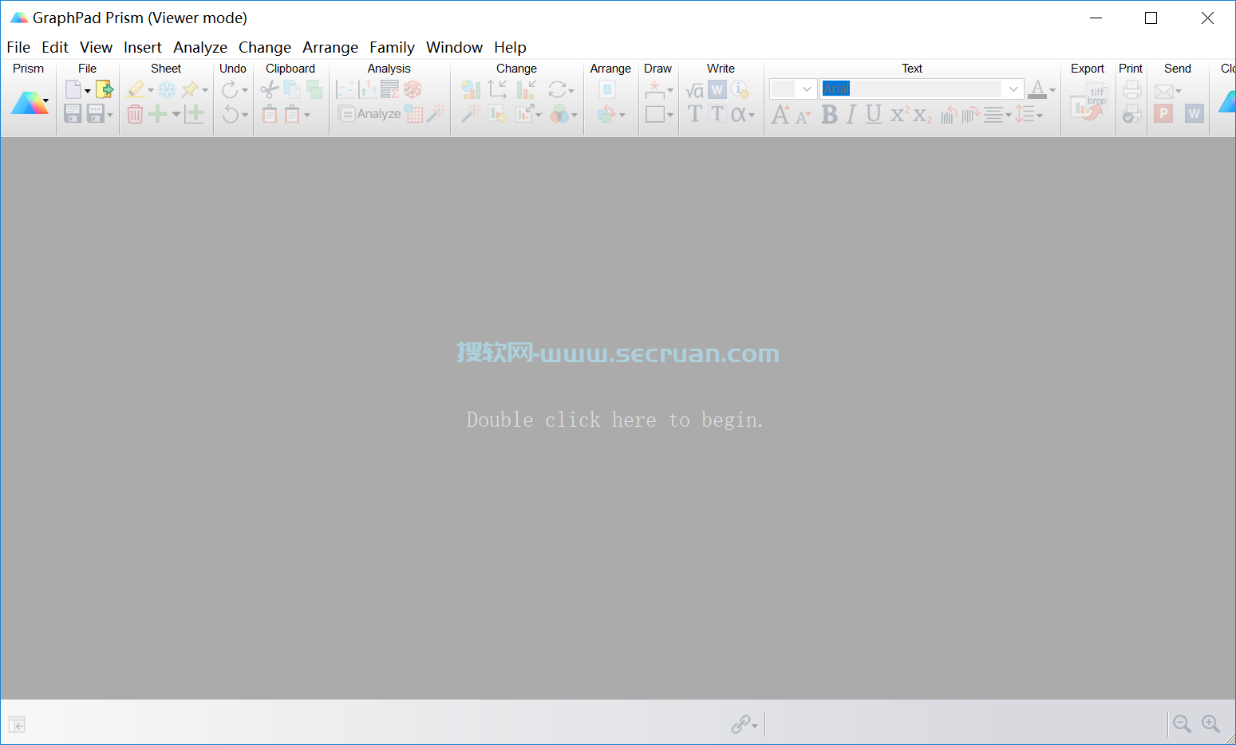The image size is (1236, 745).
Task: Send to PowerPoint with the red P icon
Action: 1163,113
